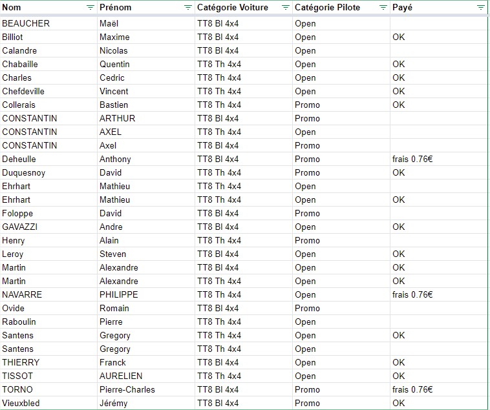
Task: Click the AURELIEN cell
Action: [x=146, y=376]
